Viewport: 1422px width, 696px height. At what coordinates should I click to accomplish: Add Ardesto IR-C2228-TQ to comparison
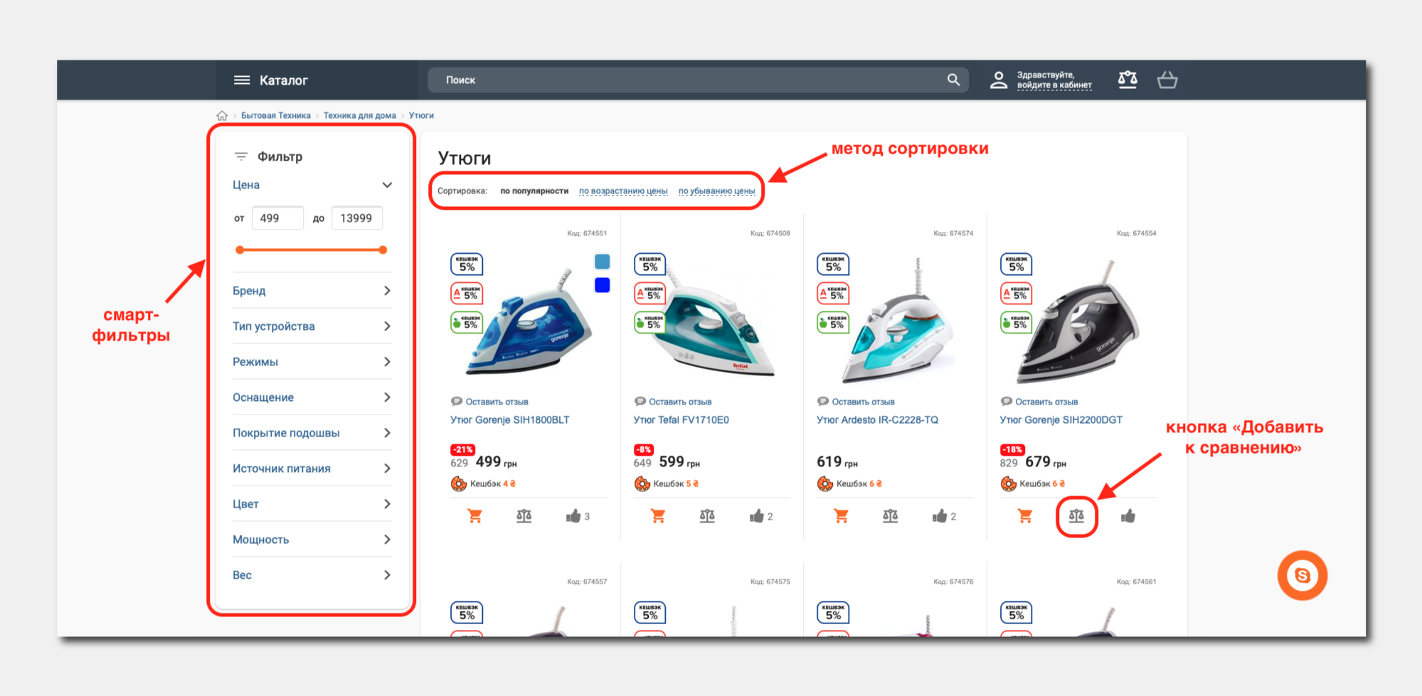(x=891, y=516)
